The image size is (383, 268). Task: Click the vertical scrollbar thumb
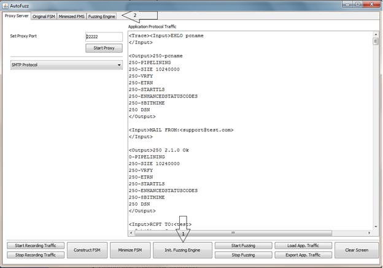click(x=376, y=41)
